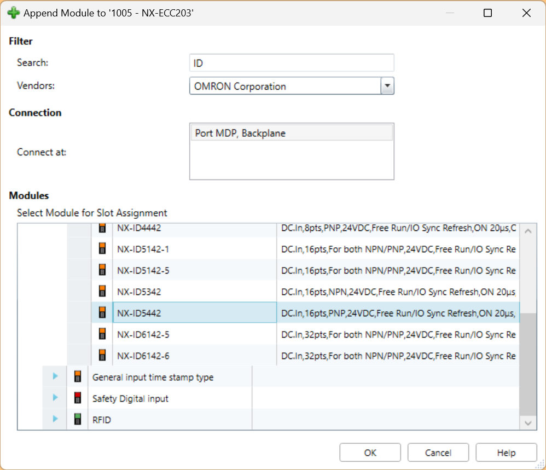Click the NX-ID5142-5 module icon
The image size is (546, 470).
[x=102, y=270]
